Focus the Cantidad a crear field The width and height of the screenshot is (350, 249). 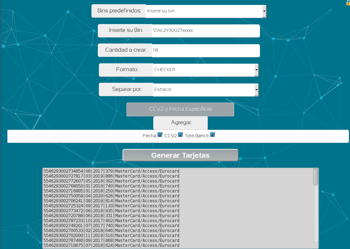point(206,51)
